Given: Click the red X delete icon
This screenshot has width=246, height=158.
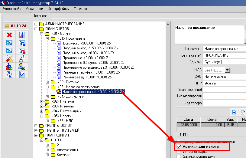Looking at the screenshot, I should (9, 35).
